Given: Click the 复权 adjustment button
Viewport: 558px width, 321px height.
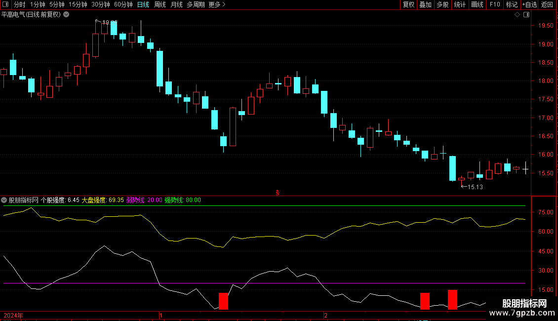Looking at the screenshot, I should click(408, 4).
